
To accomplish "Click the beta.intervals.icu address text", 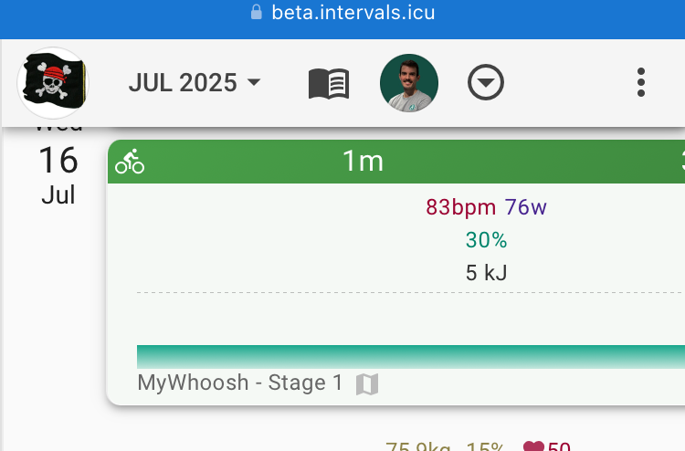I will tap(353, 13).
